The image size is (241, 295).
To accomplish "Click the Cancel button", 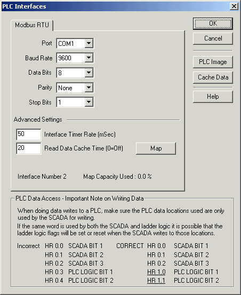I will (x=213, y=38).
